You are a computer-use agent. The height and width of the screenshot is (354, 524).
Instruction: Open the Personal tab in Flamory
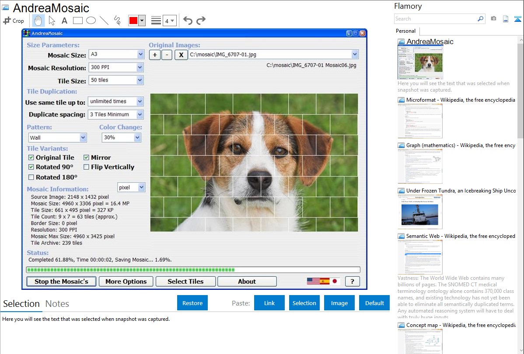(406, 31)
